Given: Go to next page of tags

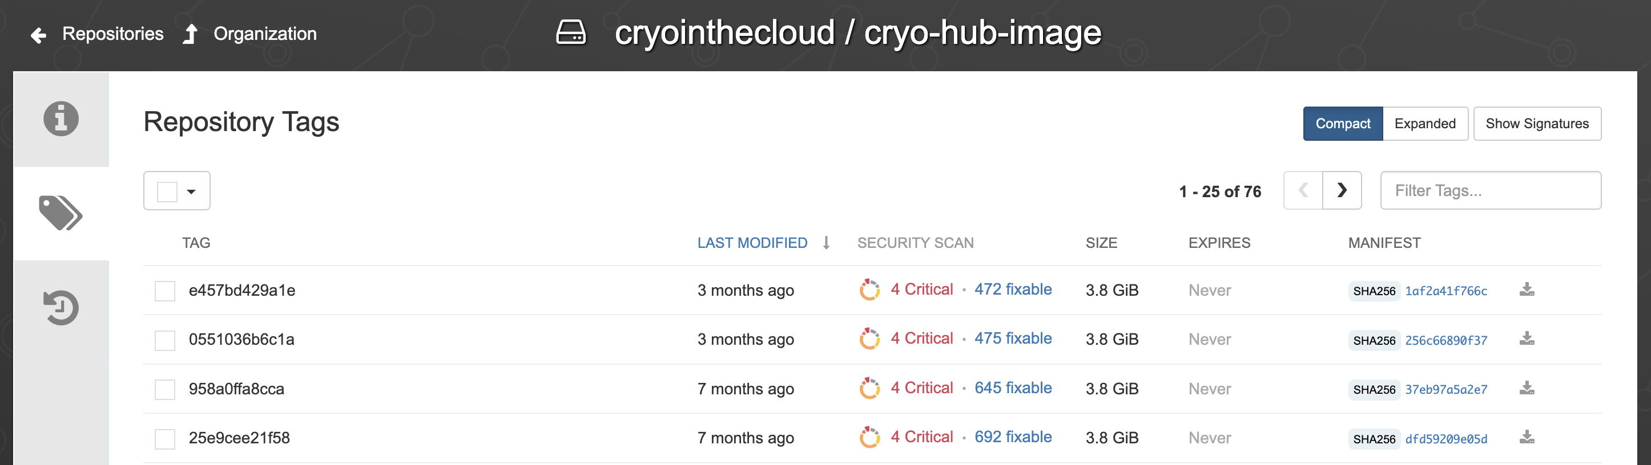Looking at the screenshot, I should (x=1342, y=190).
